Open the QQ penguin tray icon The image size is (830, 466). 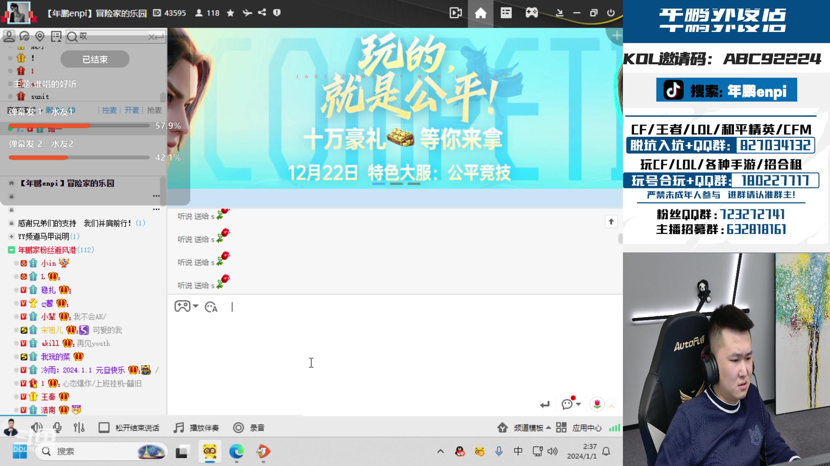460,451
